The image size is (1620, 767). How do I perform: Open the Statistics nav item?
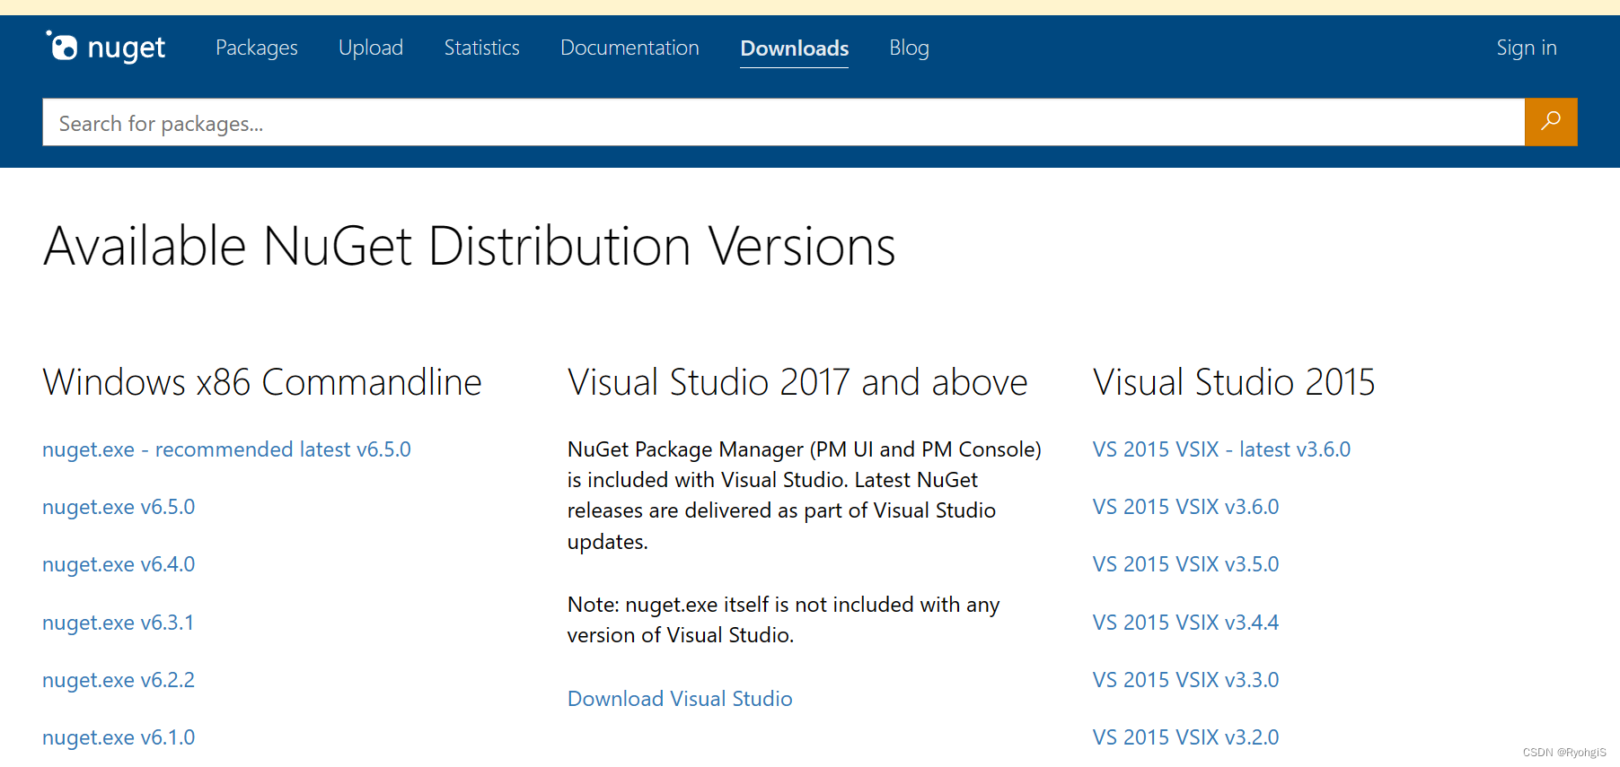[482, 48]
